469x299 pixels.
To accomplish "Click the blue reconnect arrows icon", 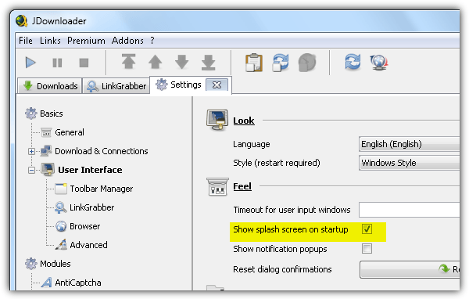I will pos(353,62).
